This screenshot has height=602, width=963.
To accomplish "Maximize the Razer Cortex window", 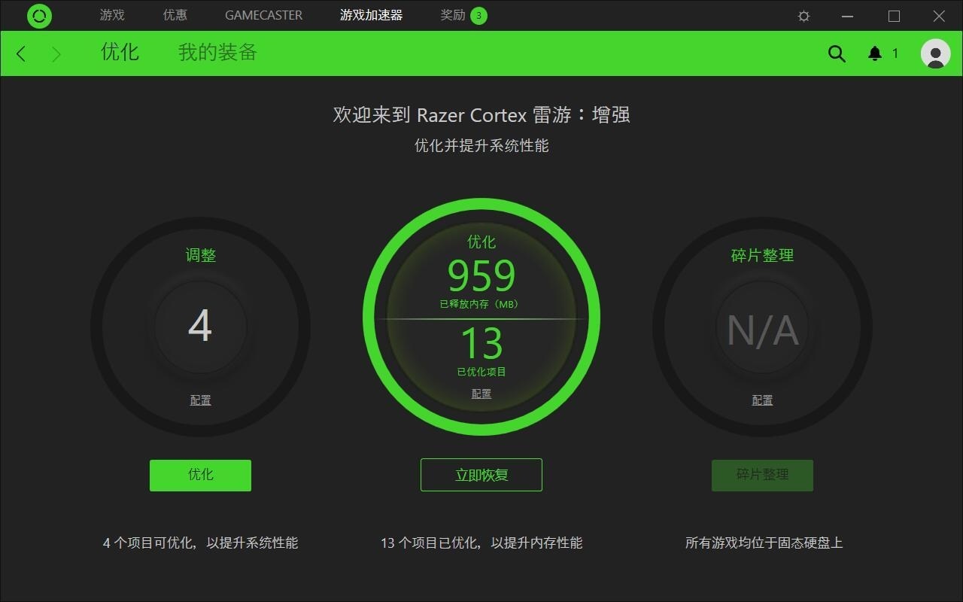I will (x=894, y=16).
